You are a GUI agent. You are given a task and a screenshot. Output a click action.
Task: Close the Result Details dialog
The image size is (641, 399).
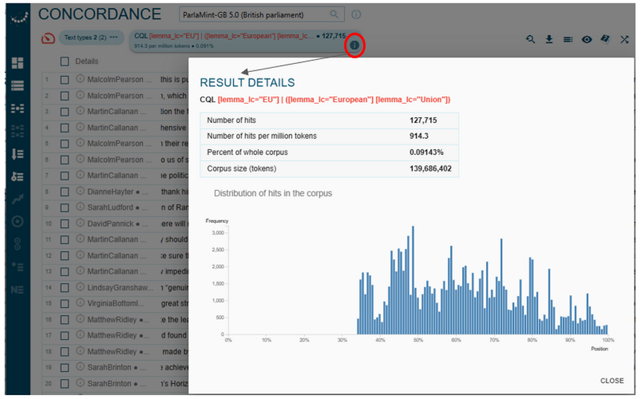611,380
